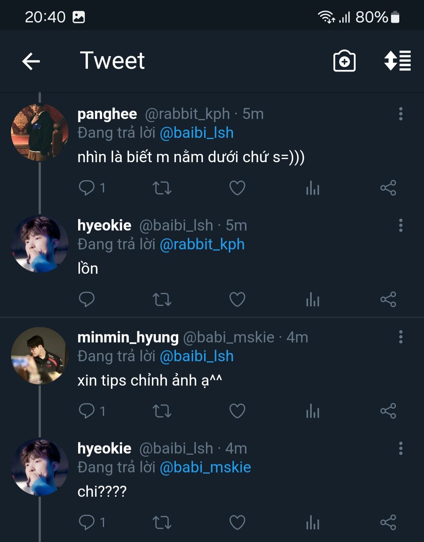Share minmin_hyung's tweet
The image size is (424, 542).
coord(388,411)
